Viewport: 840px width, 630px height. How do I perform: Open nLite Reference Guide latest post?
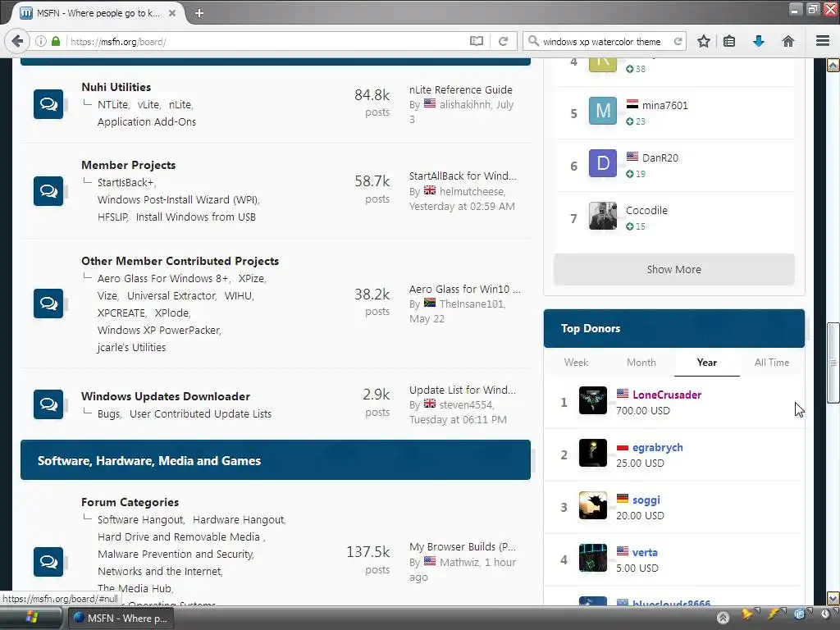461,90
